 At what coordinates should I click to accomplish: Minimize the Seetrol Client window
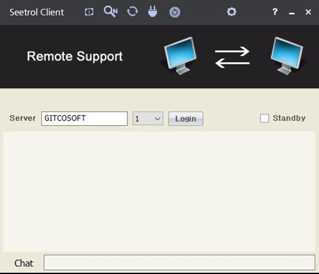(x=291, y=13)
